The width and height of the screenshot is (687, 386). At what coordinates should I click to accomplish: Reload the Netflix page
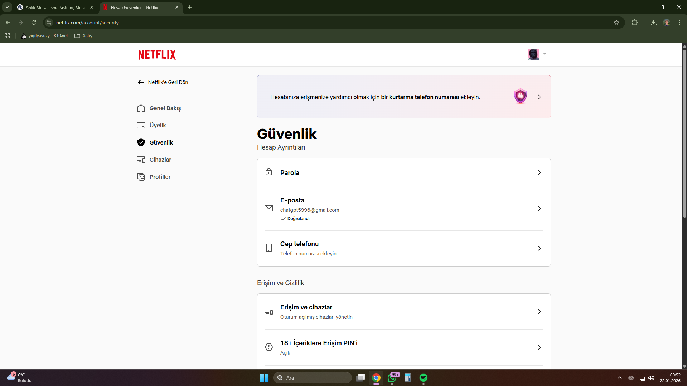point(34,23)
